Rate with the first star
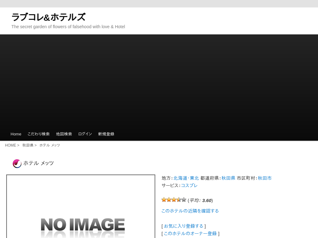The image size is (318, 238). pos(164,200)
